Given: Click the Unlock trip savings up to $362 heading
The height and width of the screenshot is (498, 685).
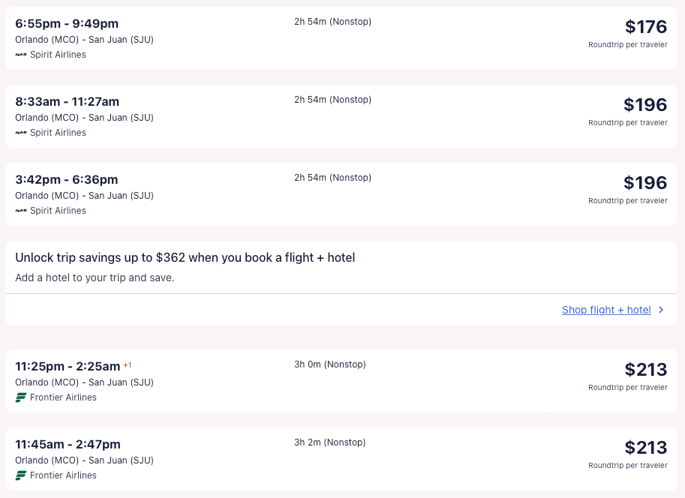Looking at the screenshot, I should (185, 257).
